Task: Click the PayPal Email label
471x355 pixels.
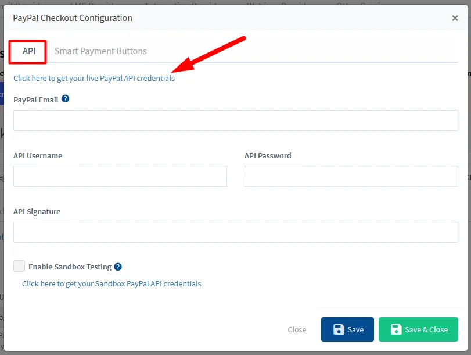Action: pyautogui.click(x=36, y=100)
